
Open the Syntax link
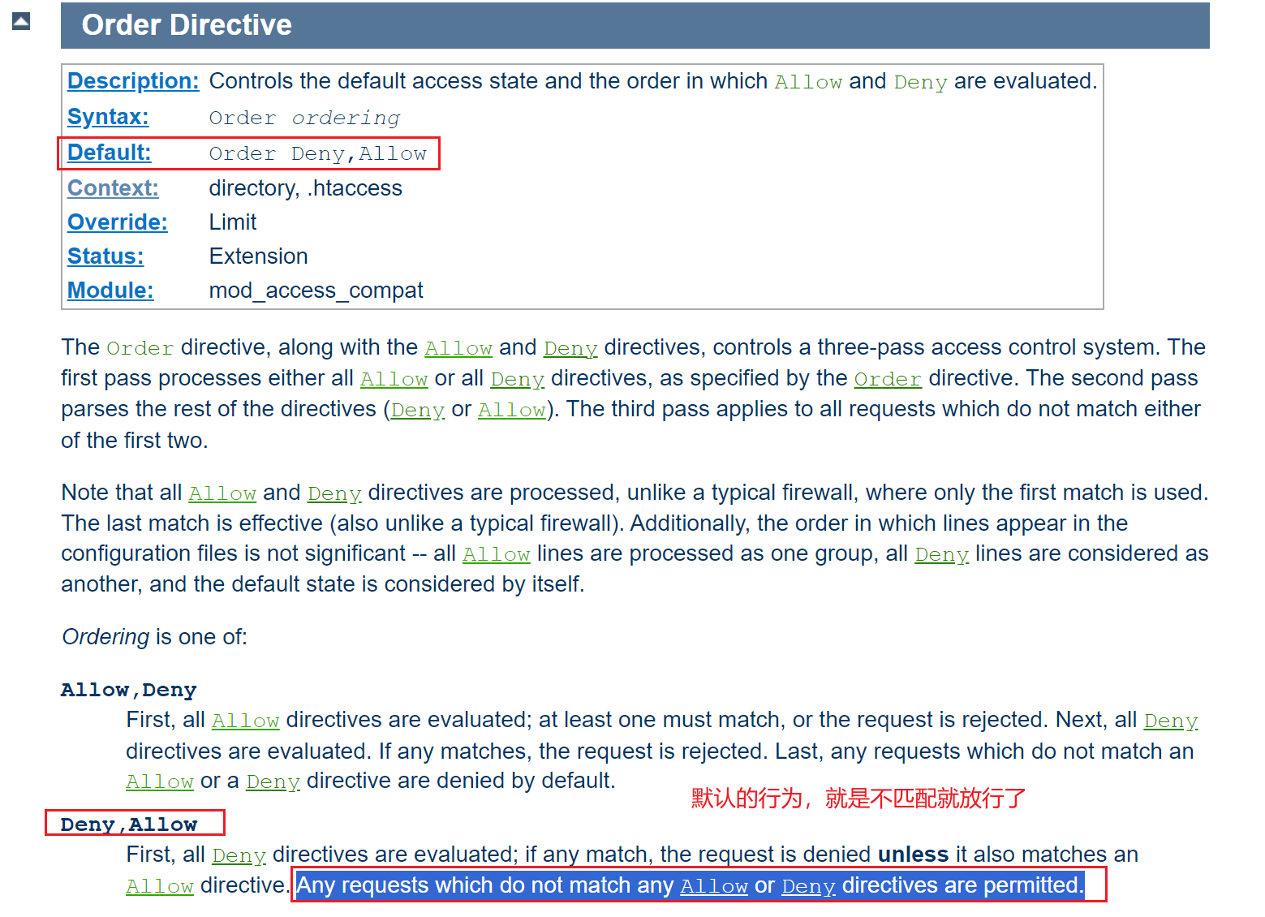108,117
